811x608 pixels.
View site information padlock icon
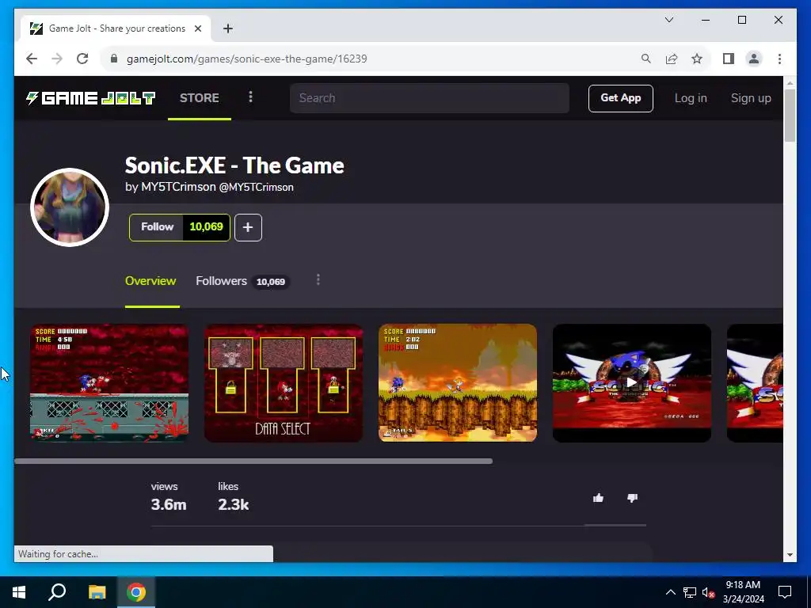(x=114, y=59)
